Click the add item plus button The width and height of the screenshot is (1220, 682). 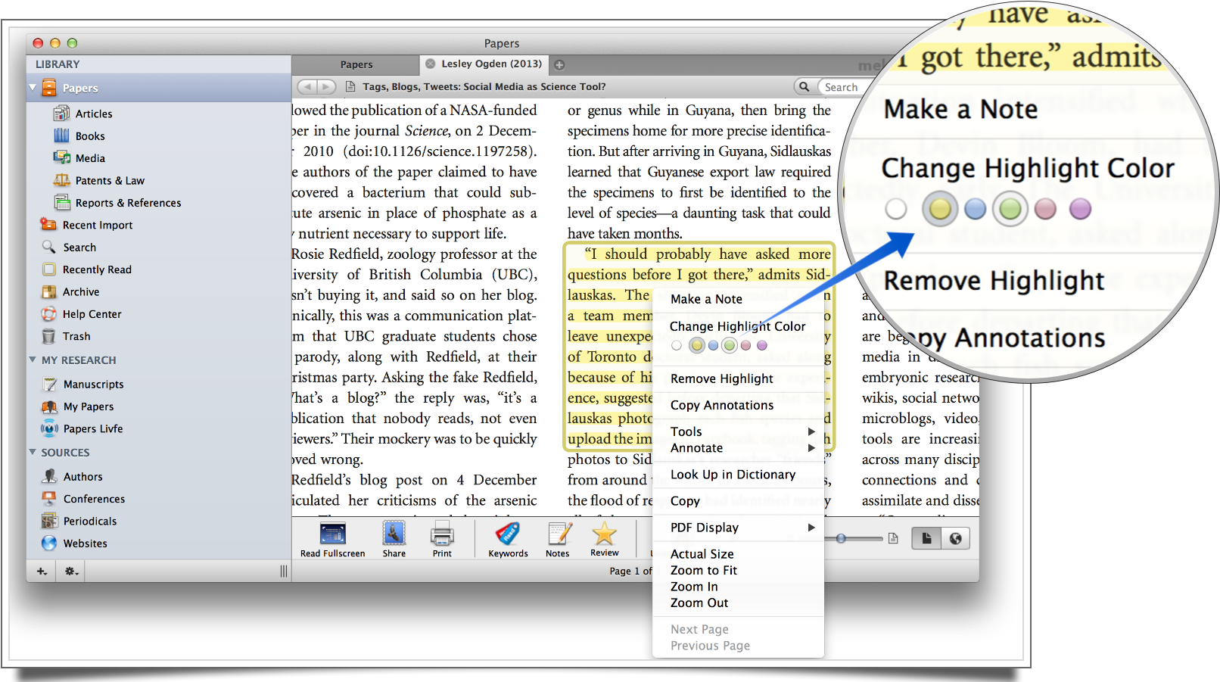click(42, 571)
